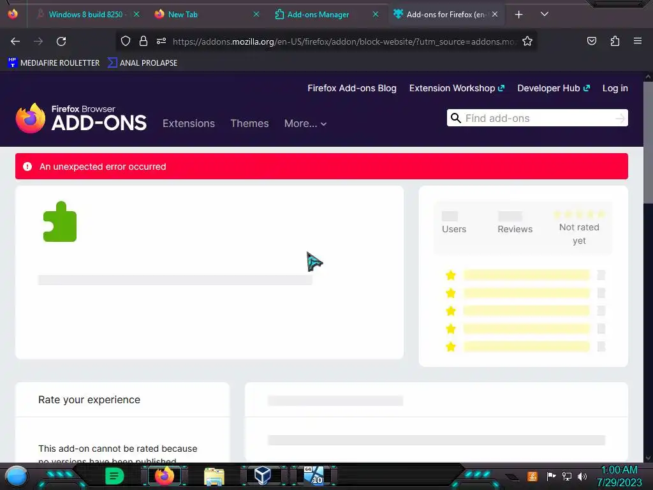Reload the current page
653x490 pixels.
click(x=61, y=41)
